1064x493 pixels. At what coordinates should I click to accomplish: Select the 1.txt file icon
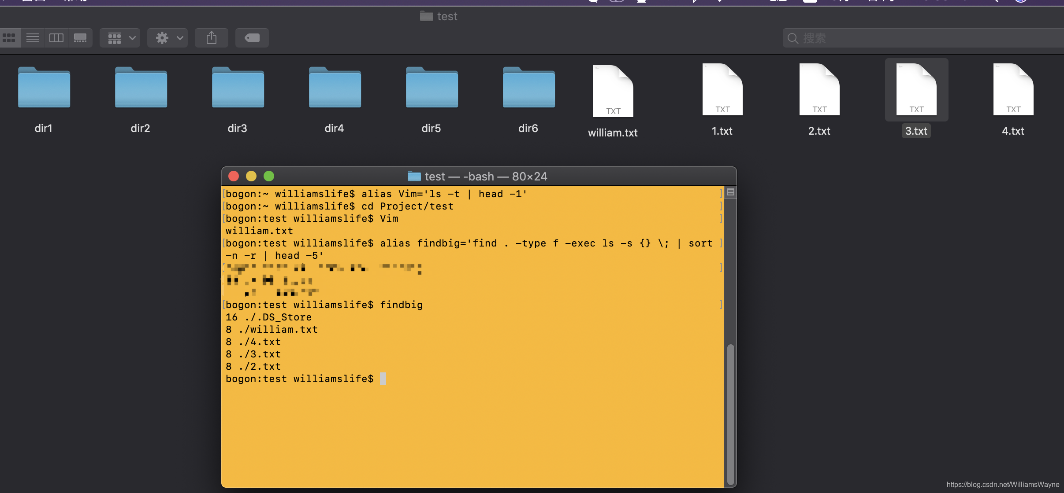(722, 90)
